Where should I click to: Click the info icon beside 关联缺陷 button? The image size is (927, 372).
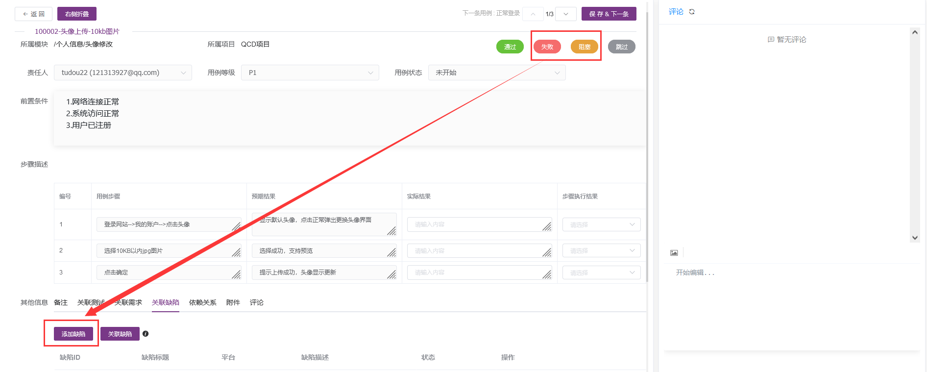(x=146, y=334)
